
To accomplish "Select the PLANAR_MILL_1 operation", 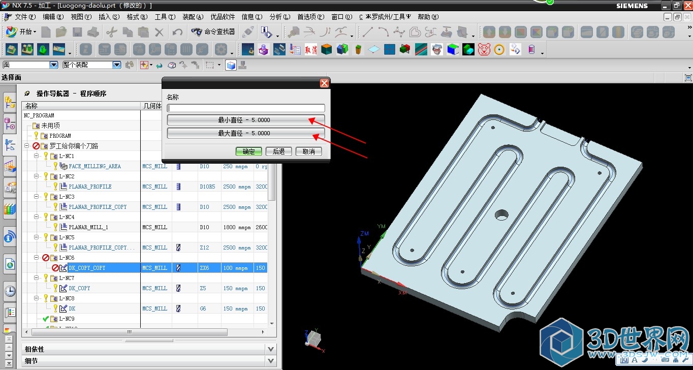I will 88,227.
